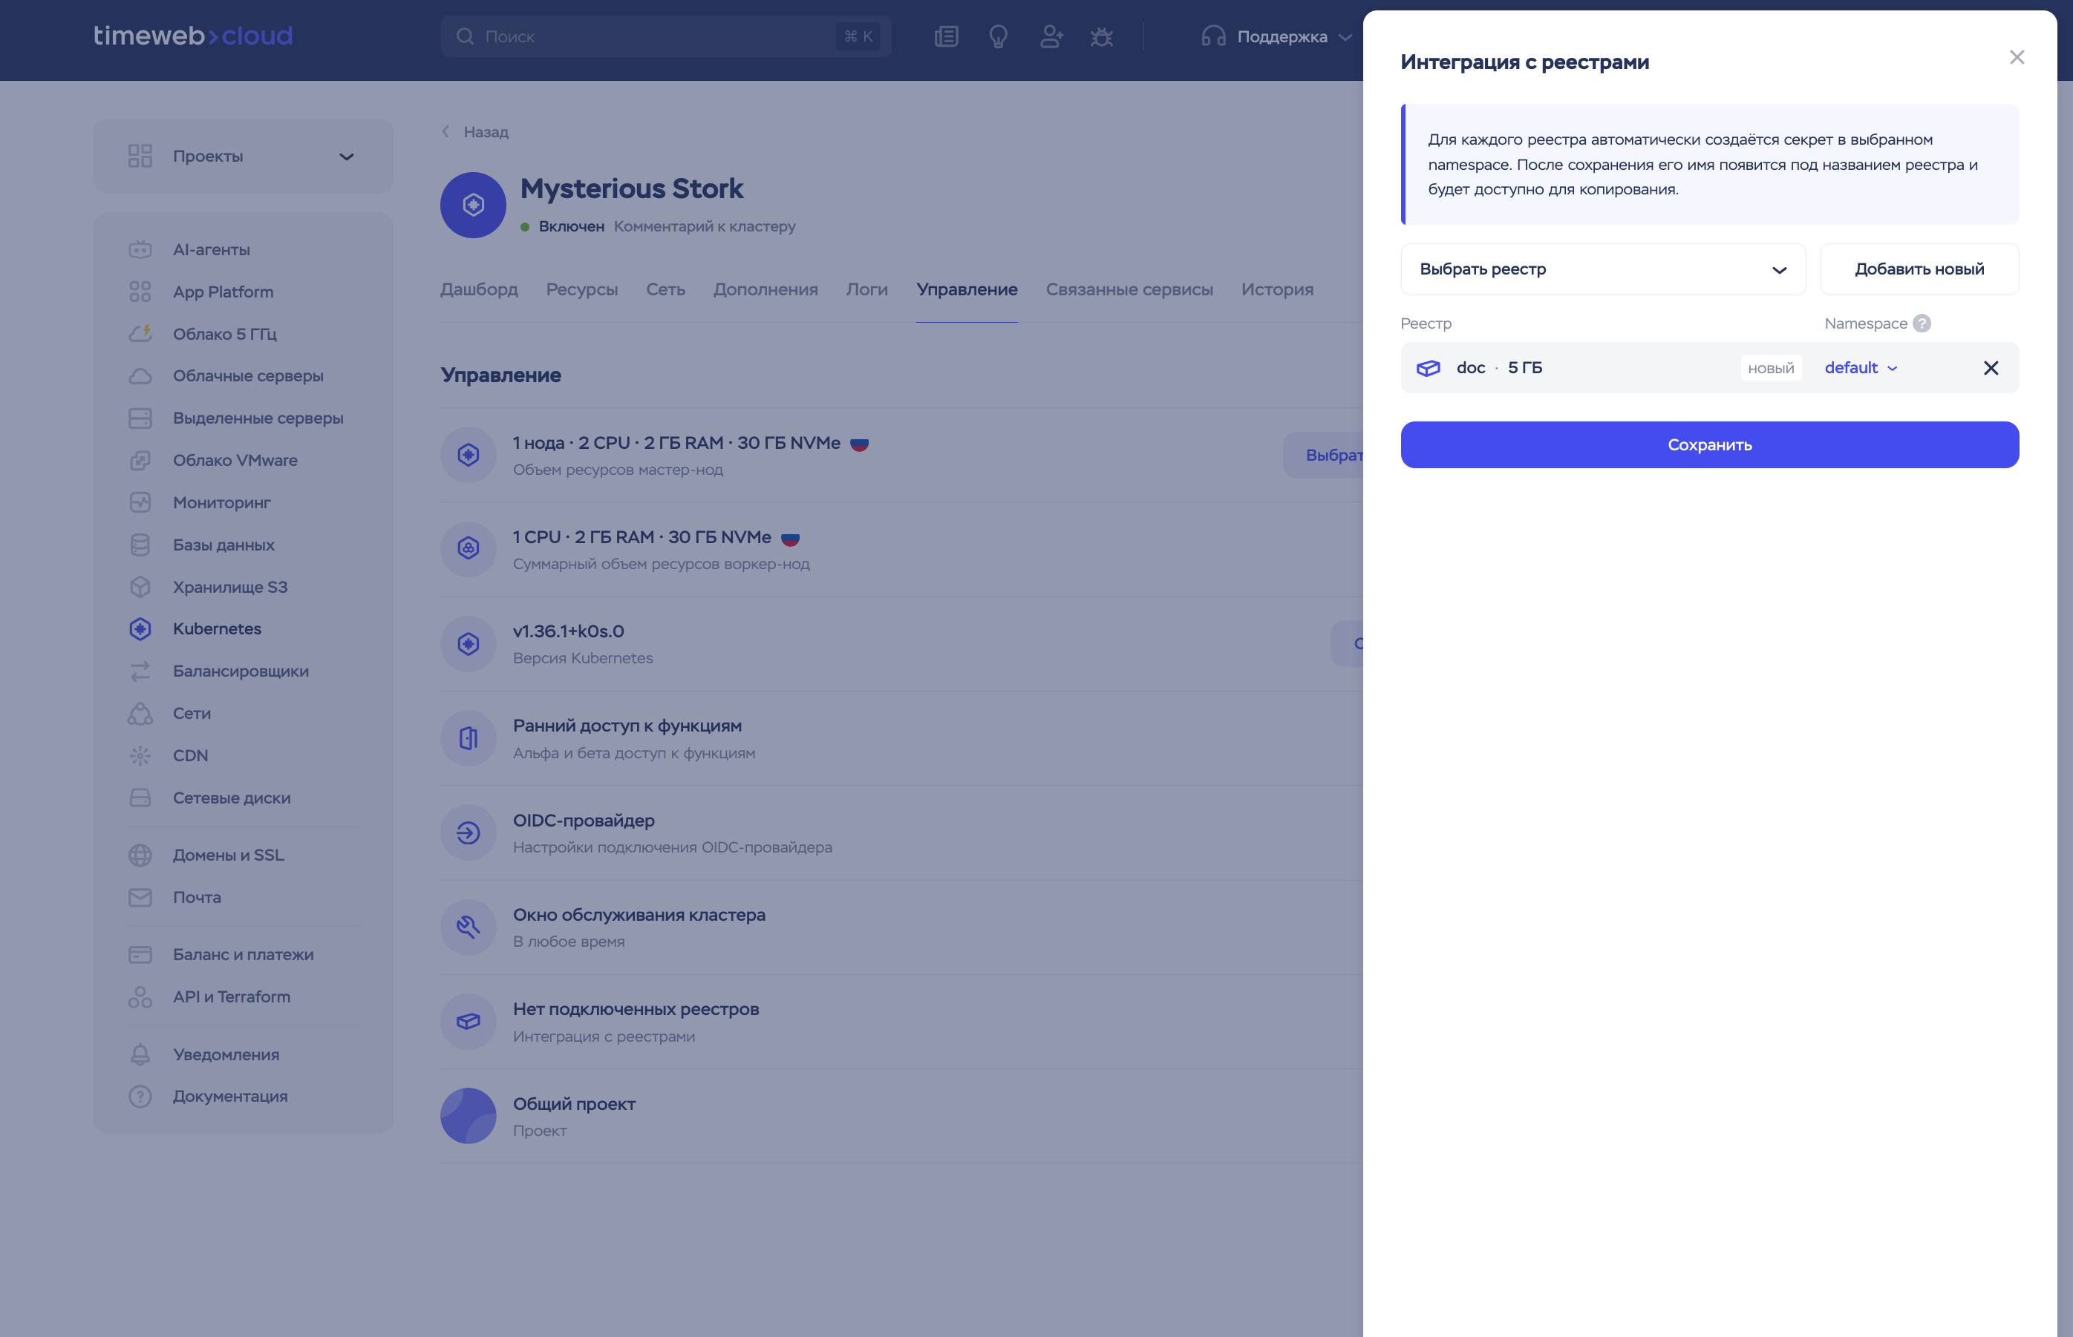Viewport: 2073px width, 1337px height.
Task: Click the 'doc' registry box icon
Action: tap(1428, 368)
